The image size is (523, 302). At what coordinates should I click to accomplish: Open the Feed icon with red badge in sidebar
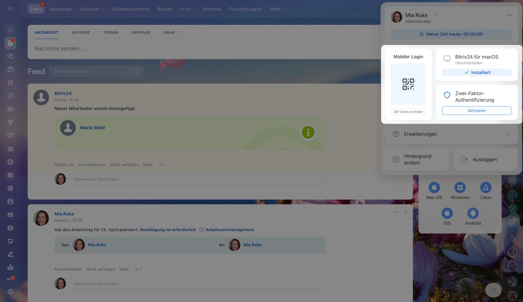click(10, 43)
